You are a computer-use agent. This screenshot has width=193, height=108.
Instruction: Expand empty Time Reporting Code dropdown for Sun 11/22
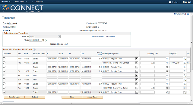[137, 80]
